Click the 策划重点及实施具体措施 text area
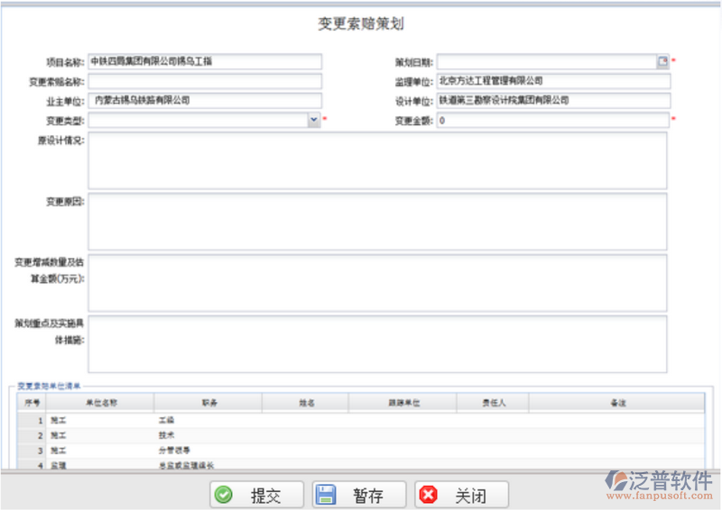Viewport: 722px width, 510px height. click(377, 344)
